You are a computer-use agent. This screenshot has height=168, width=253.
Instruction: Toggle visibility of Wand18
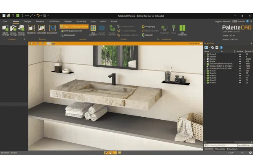tap(240, 83)
